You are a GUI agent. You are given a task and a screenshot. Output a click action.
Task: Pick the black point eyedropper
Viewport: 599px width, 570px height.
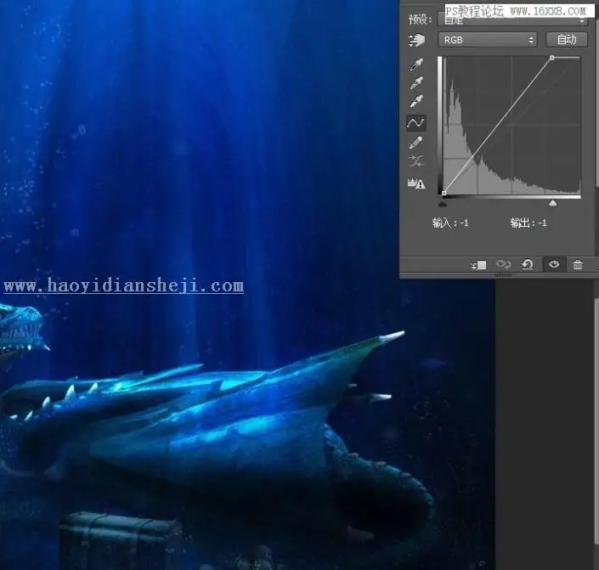point(416,65)
